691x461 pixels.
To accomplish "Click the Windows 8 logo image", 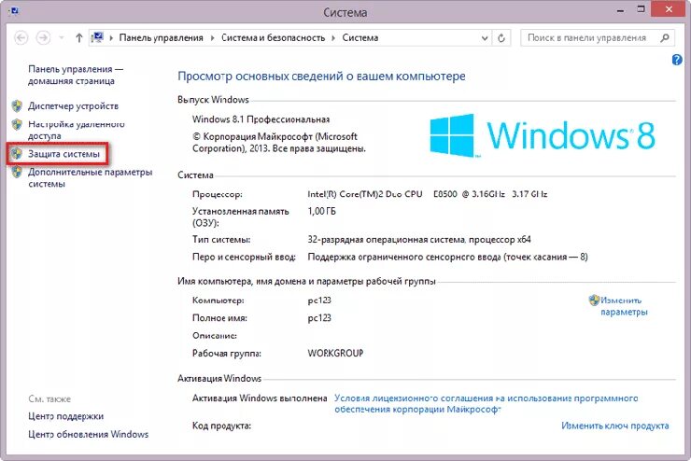I will pyautogui.click(x=543, y=135).
